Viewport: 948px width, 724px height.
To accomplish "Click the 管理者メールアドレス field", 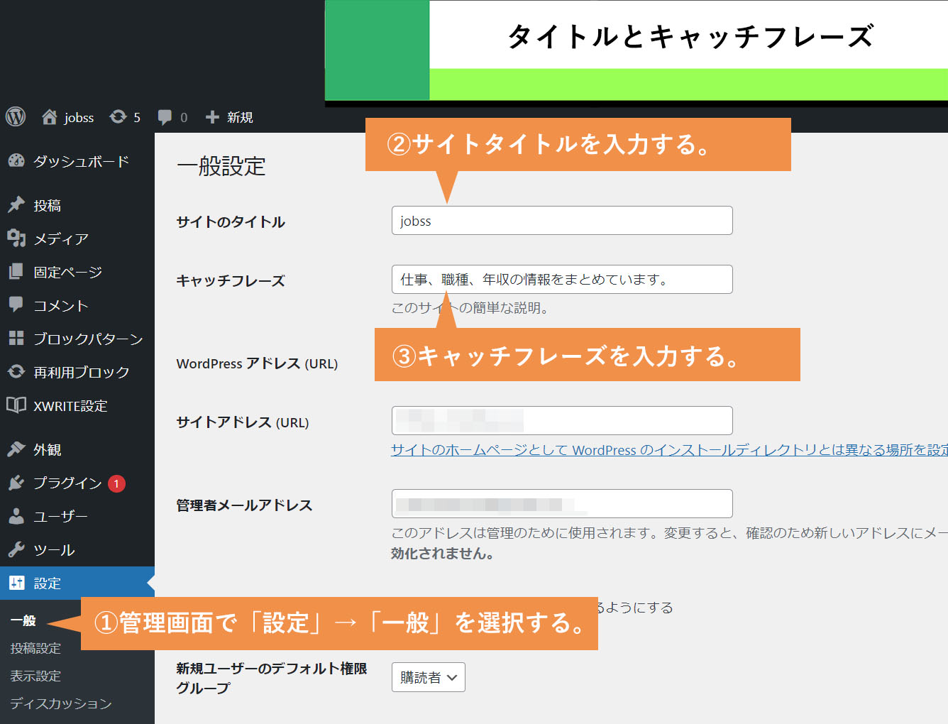I will (562, 504).
